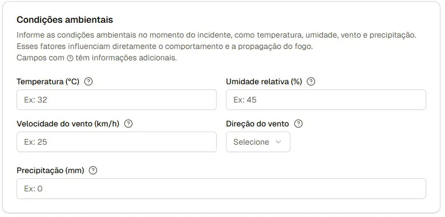Screen dimensions: 445x217
Task: Click the help icon next to Temperatura (°C)
Action: point(89,81)
